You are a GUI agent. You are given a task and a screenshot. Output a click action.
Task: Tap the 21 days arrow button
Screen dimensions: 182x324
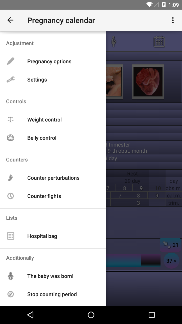point(170,245)
